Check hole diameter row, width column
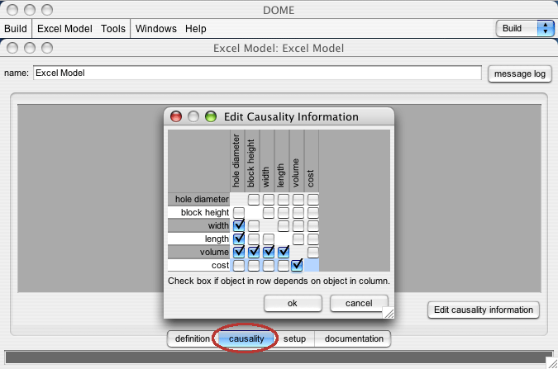The height and width of the screenshot is (369, 558). [x=269, y=200]
